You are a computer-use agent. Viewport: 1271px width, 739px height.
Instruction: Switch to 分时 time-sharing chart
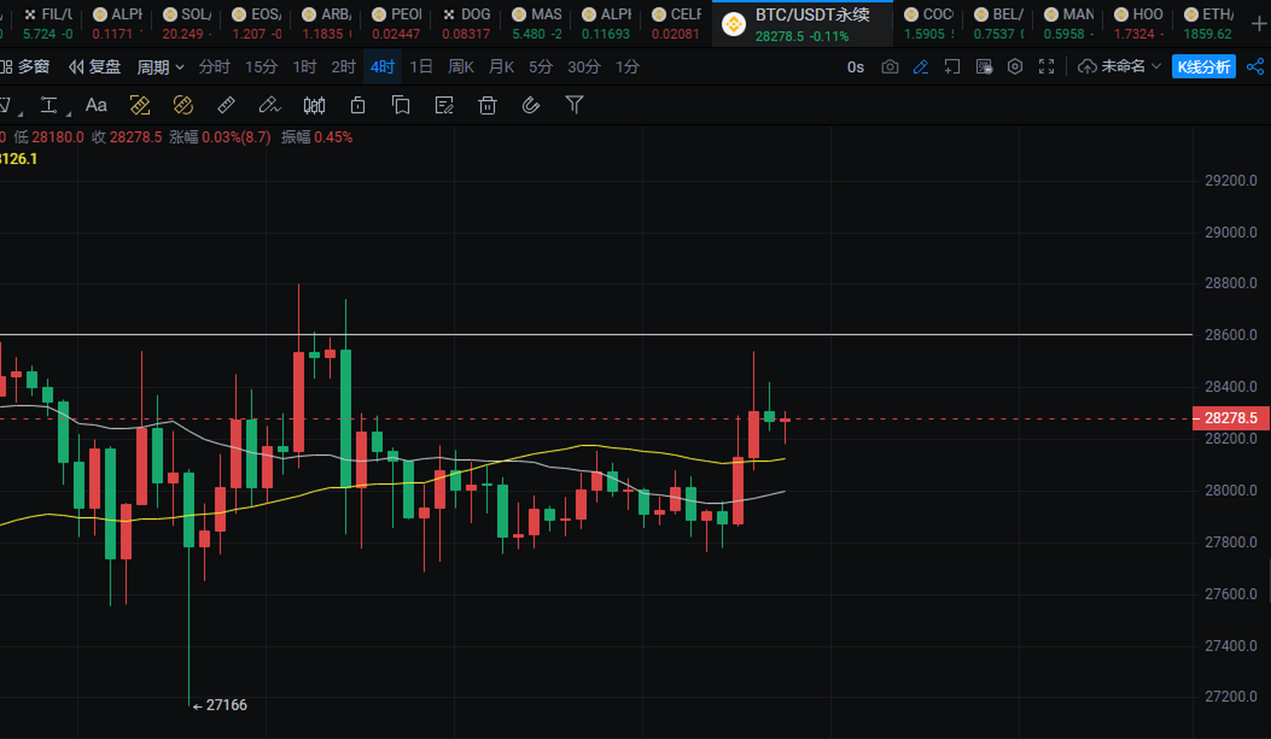click(x=214, y=67)
